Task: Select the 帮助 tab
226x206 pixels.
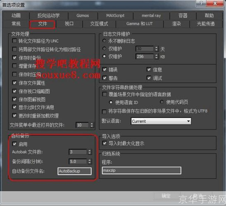Action: 209,16
